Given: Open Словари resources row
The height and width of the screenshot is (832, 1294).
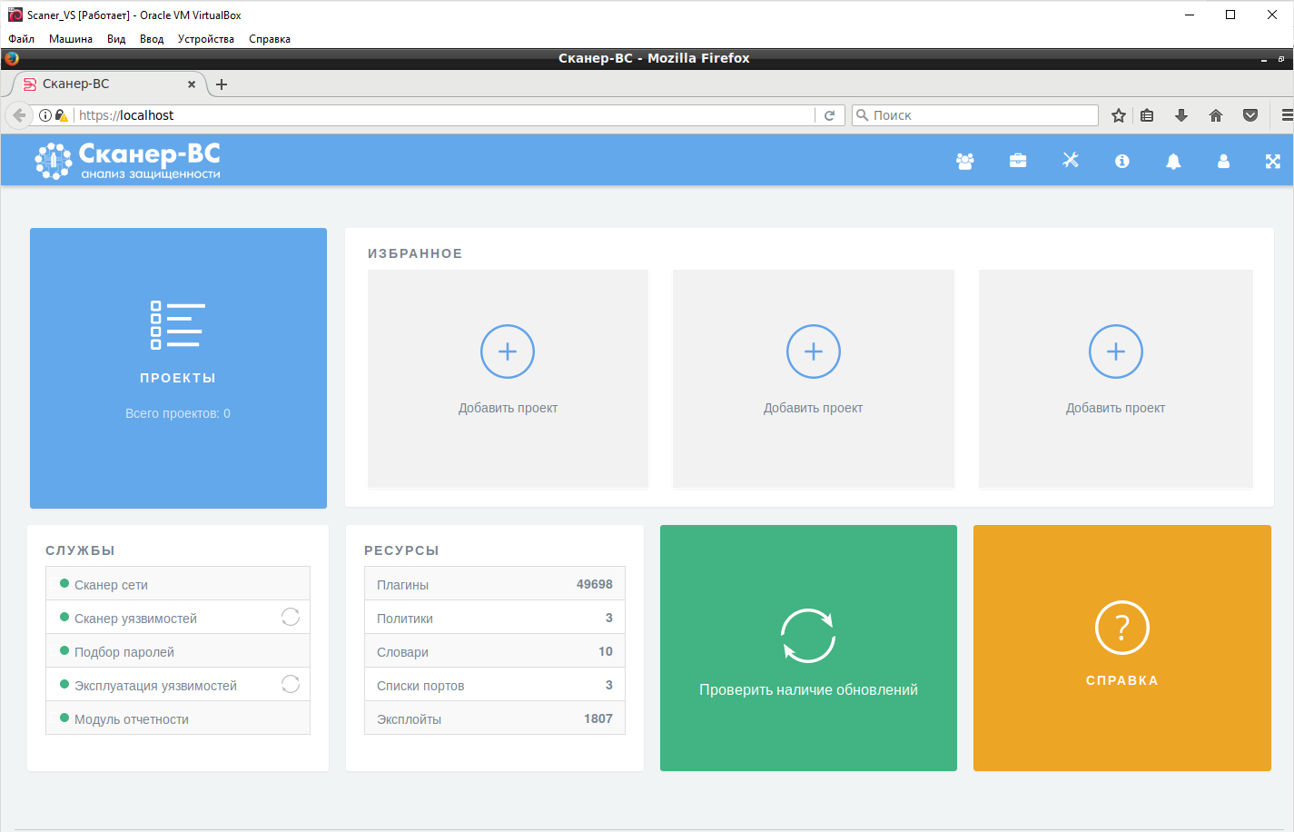Looking at the screenshot, I should tap(495, 651).
